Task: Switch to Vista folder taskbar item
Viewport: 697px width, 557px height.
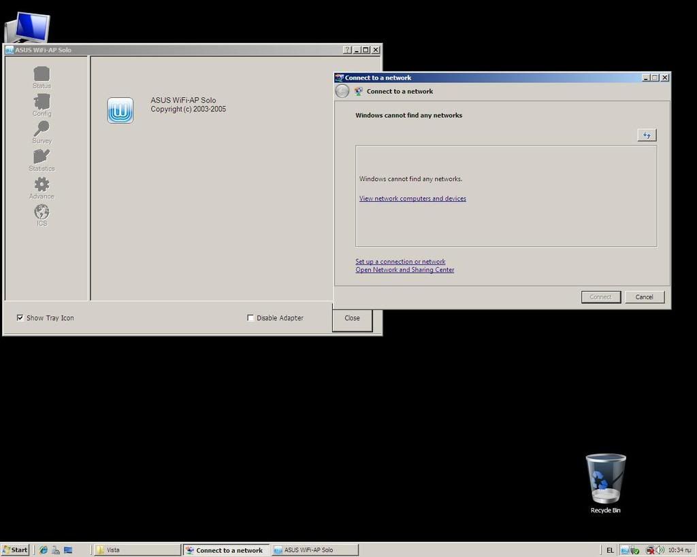Action: pyautogui.click(x=136, y=550)
